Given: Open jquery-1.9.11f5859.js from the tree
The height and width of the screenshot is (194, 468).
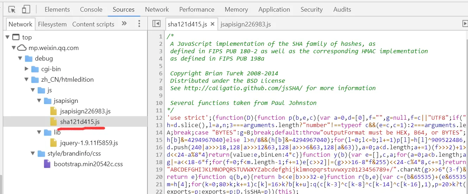Looking at the screenshot, I should pyautogui.click(x=89, y=143).
